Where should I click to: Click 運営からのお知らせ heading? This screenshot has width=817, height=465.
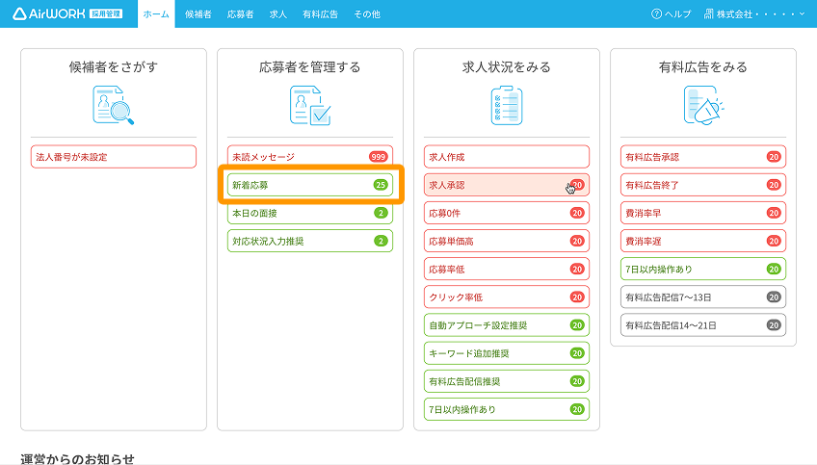click(77, 458)
